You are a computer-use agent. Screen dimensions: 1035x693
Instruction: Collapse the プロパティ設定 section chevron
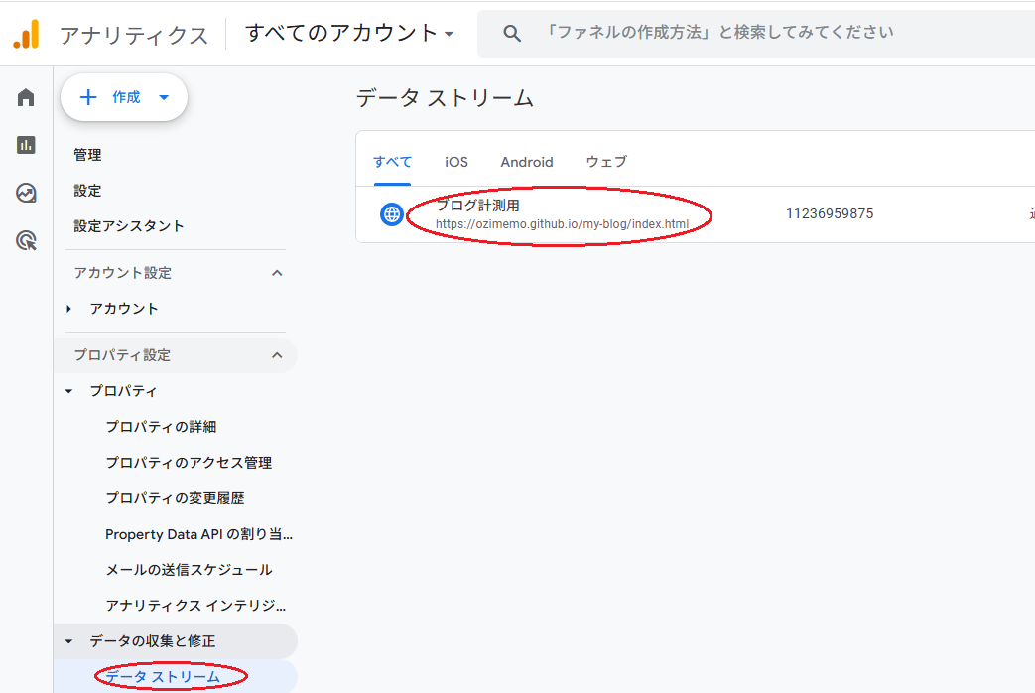pyautogui.click(x=277, y=355)
